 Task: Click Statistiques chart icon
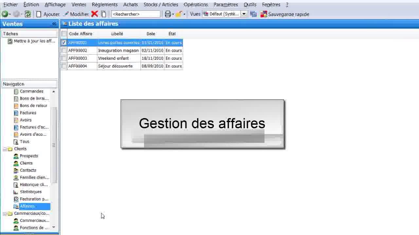pos(16,192)
